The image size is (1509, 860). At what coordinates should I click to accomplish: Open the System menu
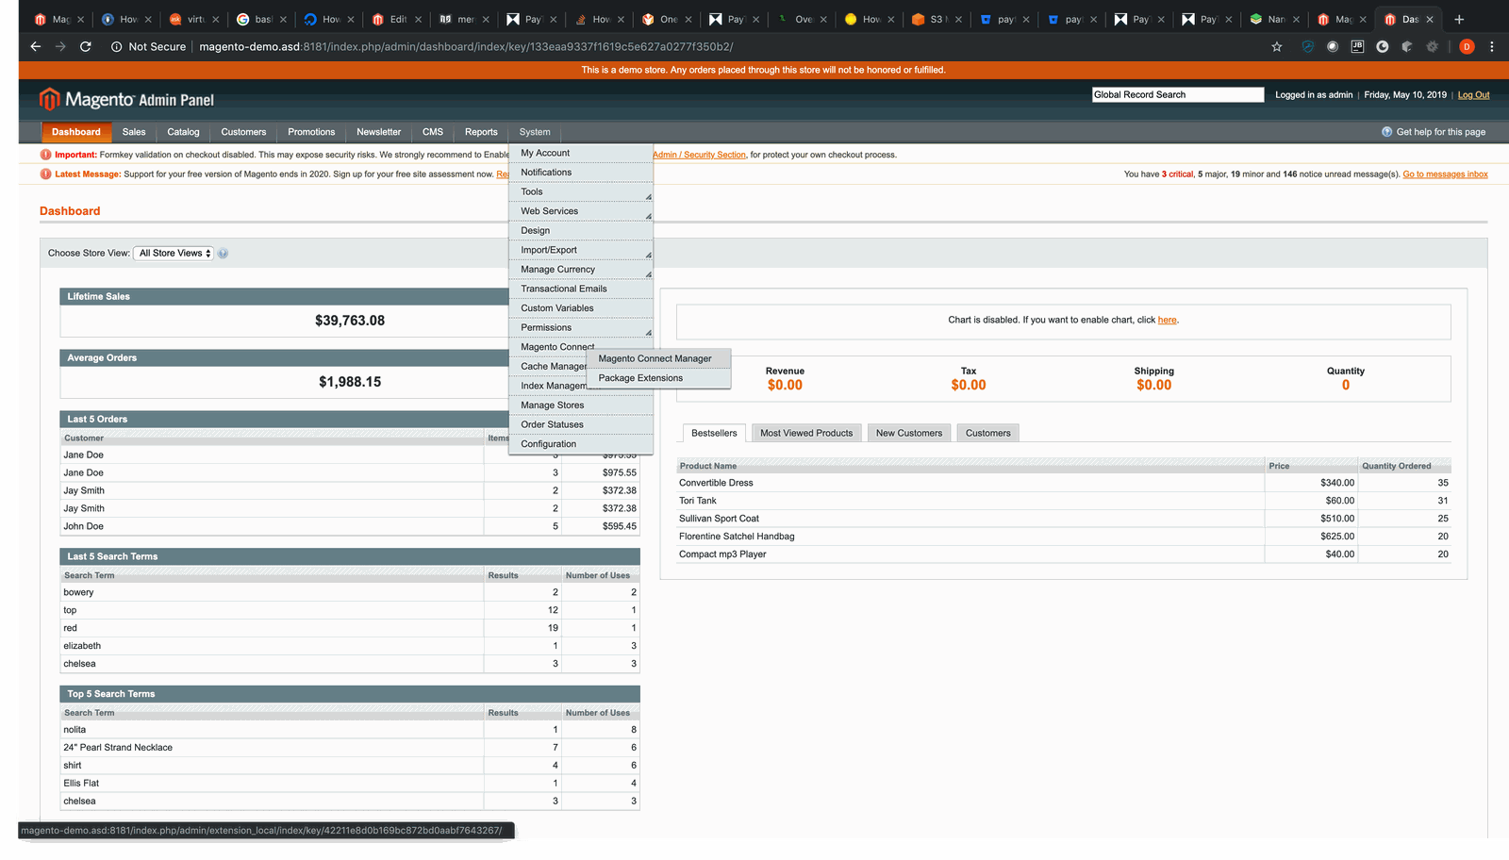coord(535,132)
